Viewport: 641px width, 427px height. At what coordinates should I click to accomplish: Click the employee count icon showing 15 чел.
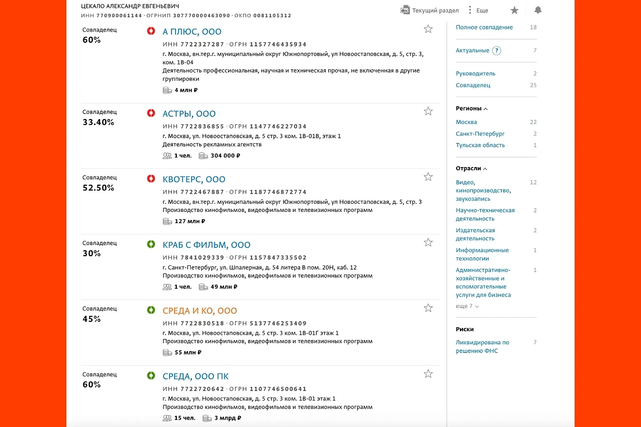(166, 418)
